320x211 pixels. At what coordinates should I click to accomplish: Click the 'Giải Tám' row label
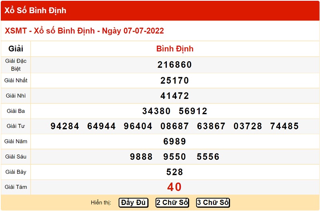click(16, 187)
